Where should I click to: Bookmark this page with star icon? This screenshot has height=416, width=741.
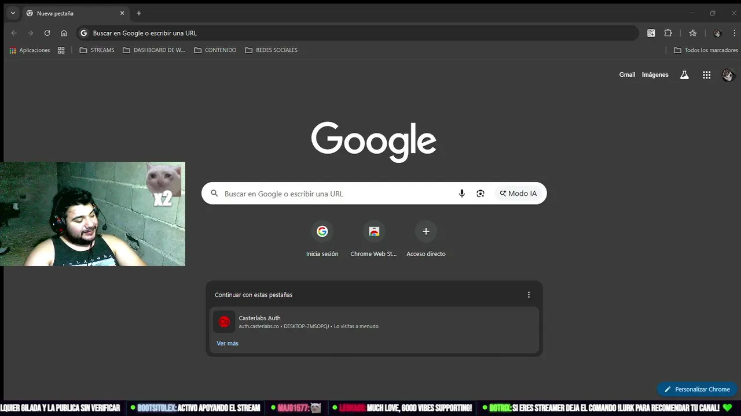point(693,33)
